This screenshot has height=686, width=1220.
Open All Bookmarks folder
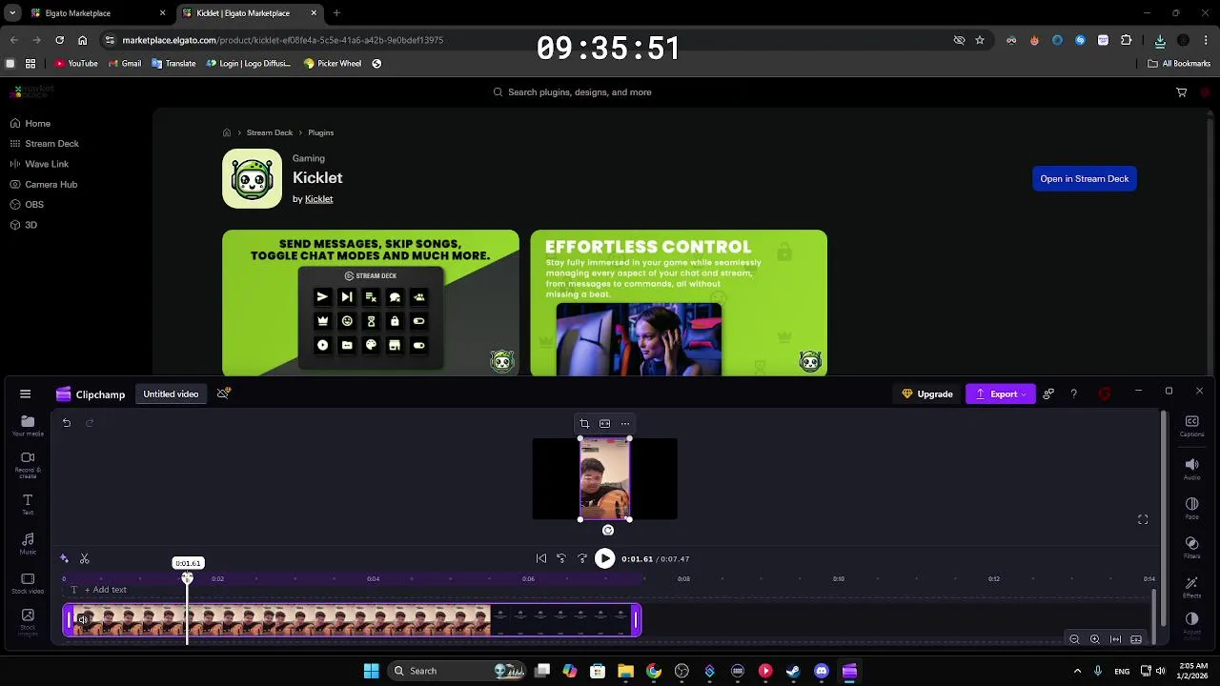tap(1179, 64)
